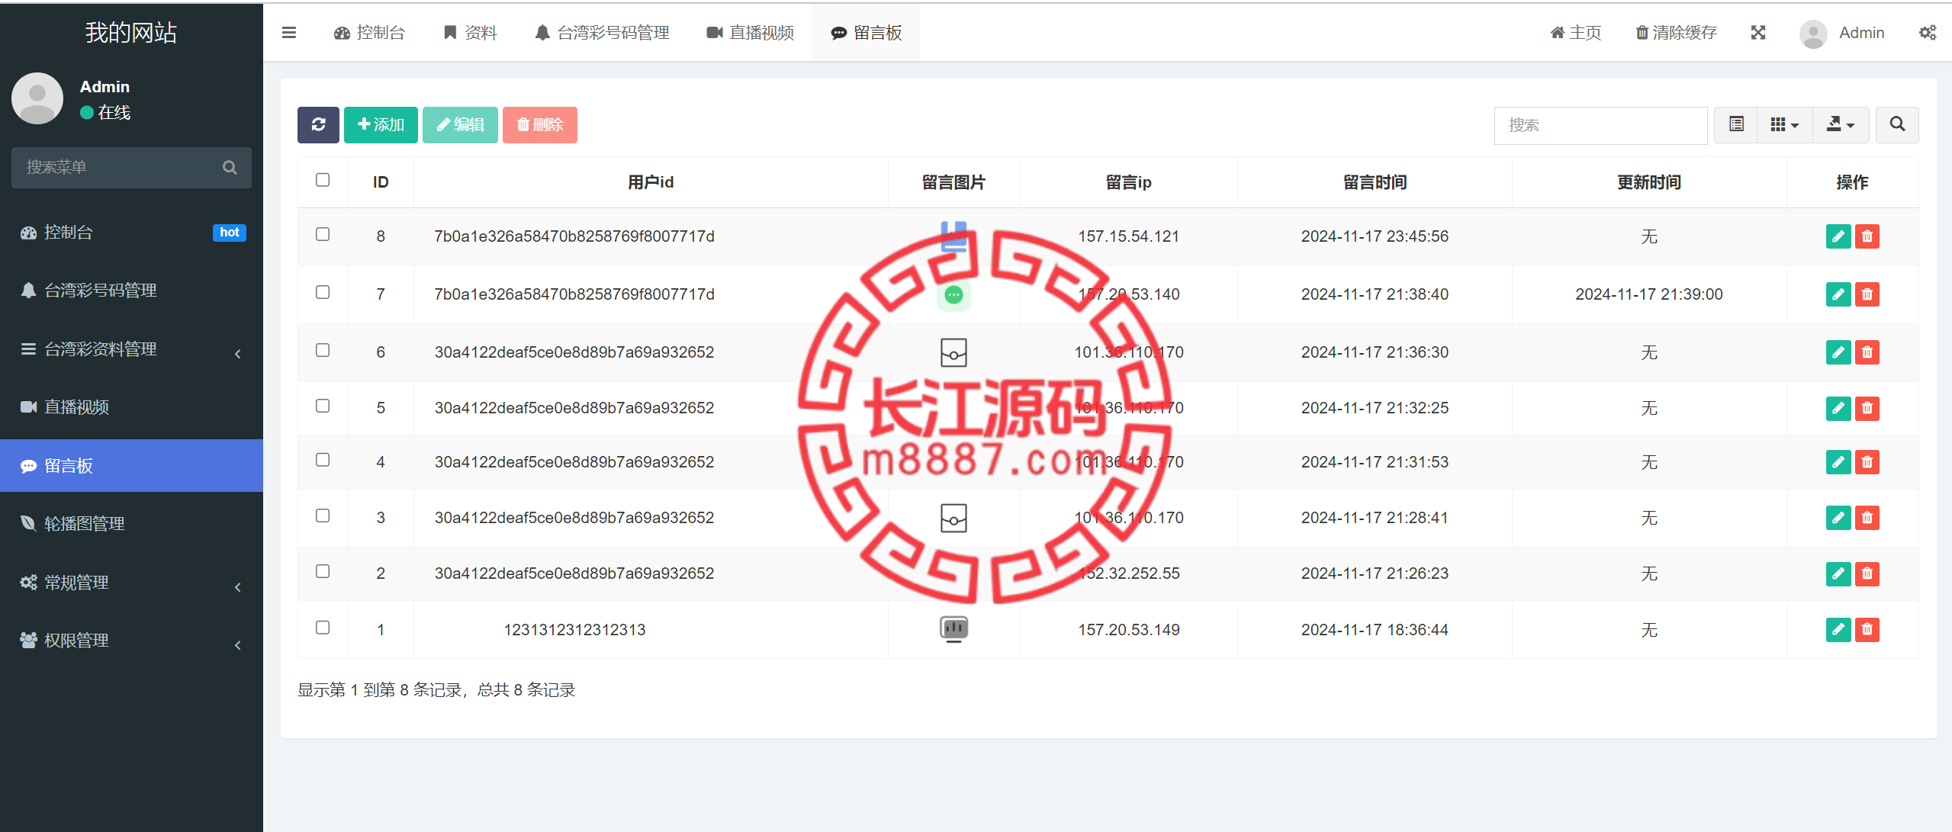The height and width of the screenshot is (832, 1952).
Task: Delete the record with ID 1
Action: pyautogui.click(x=1867, y=630)
